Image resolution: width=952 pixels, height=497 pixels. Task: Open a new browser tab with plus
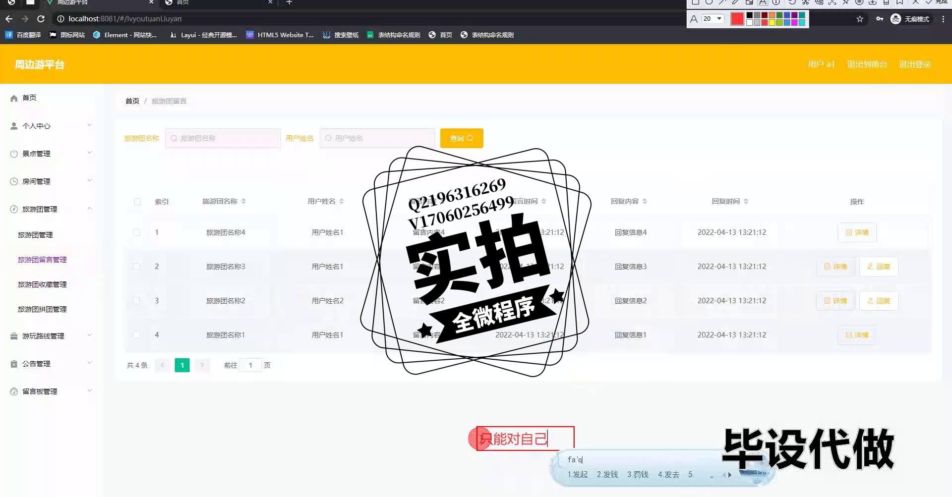pyautogui.click(x=289, y=2)
